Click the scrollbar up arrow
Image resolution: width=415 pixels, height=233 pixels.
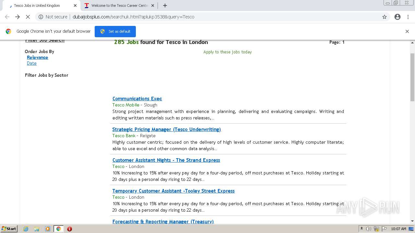click(x=412, y=42)
